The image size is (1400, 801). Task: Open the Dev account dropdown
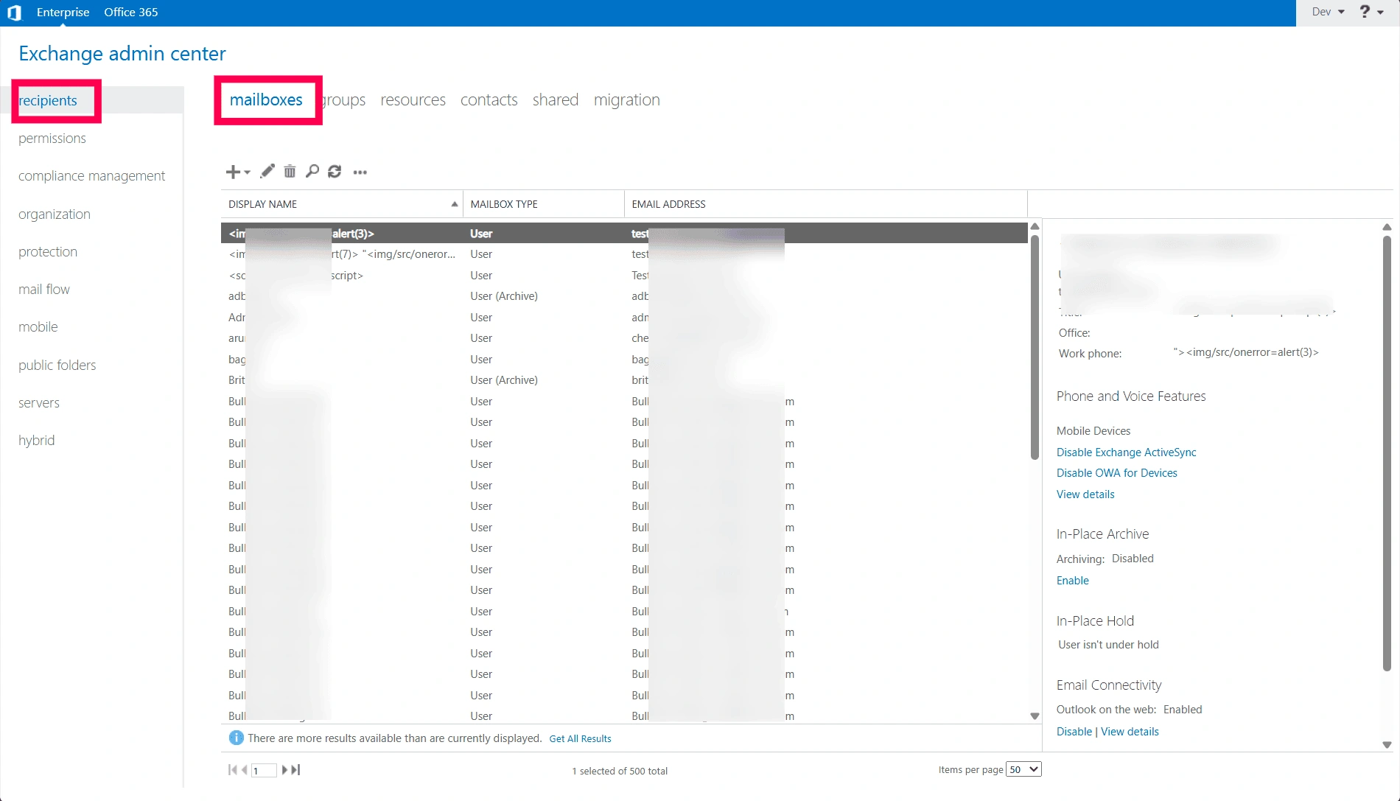tap(1329, 12)
